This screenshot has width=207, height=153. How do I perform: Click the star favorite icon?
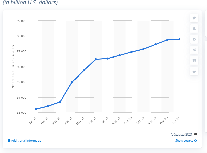(x=194, y=18)
